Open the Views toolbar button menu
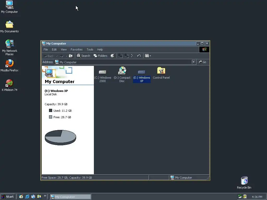267x200 pixels. 148,56
